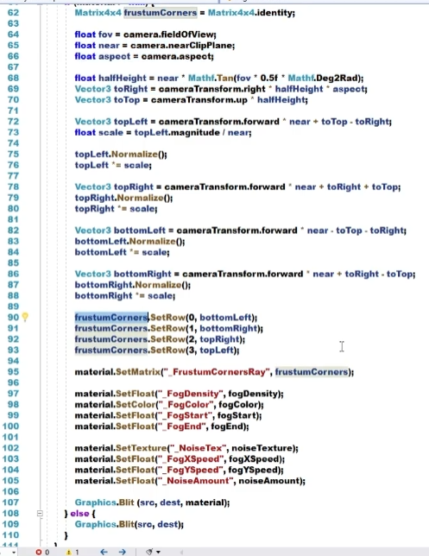Click line number 95 in the margin
Screen dimensions: 429x556
[13, 371]
